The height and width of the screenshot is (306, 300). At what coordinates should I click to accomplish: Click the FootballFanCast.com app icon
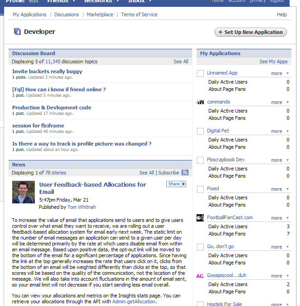(x=201, y=218)
